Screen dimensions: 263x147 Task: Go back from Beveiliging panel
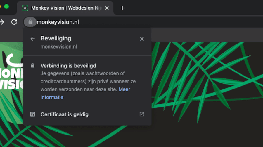click(x=32, y=39)
